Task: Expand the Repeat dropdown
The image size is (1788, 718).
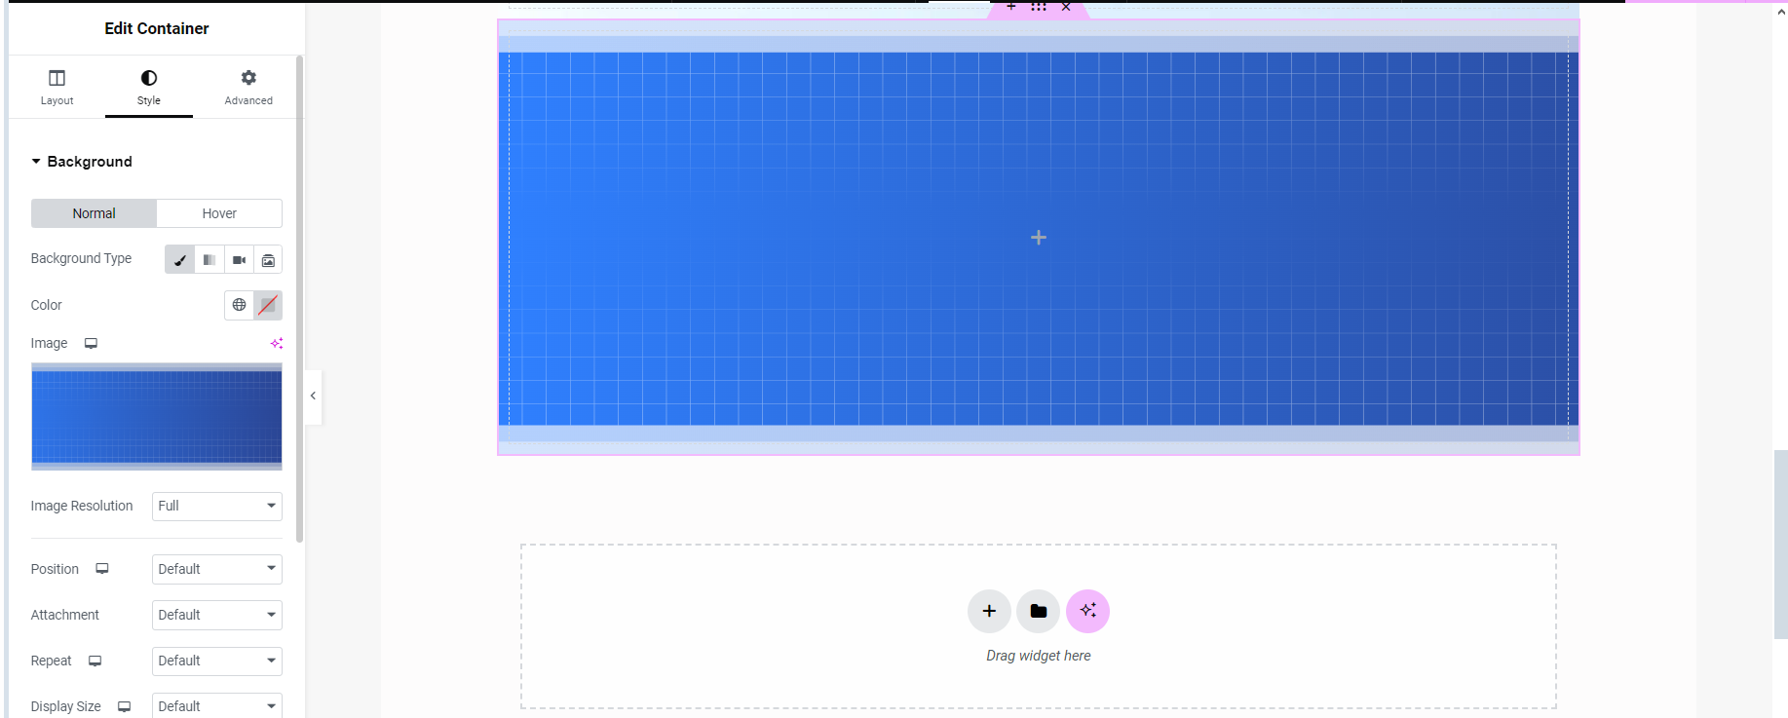Action: (x=216, y=661)
